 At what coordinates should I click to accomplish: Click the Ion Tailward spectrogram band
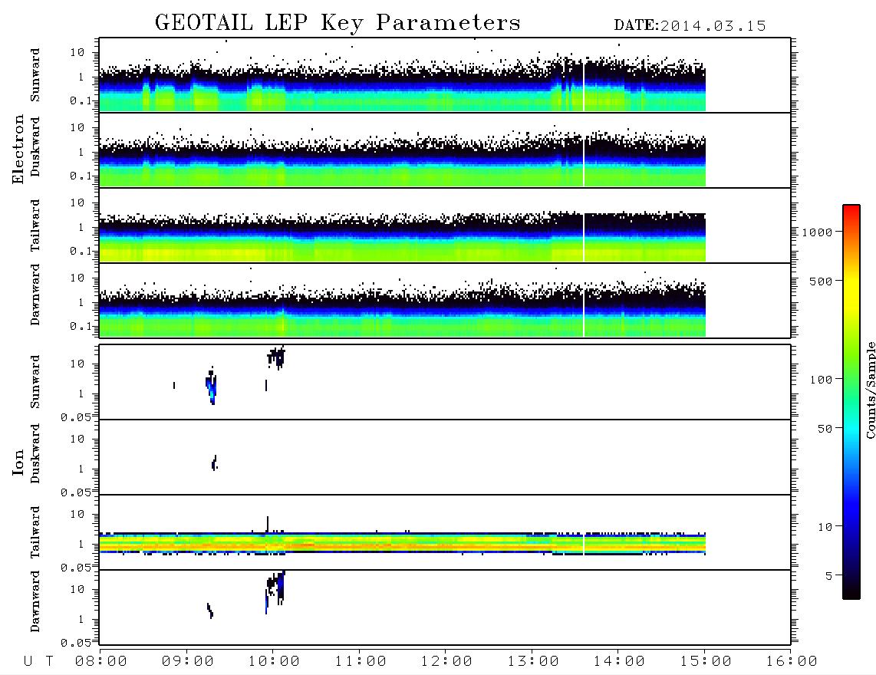click(x=402, y=544)
